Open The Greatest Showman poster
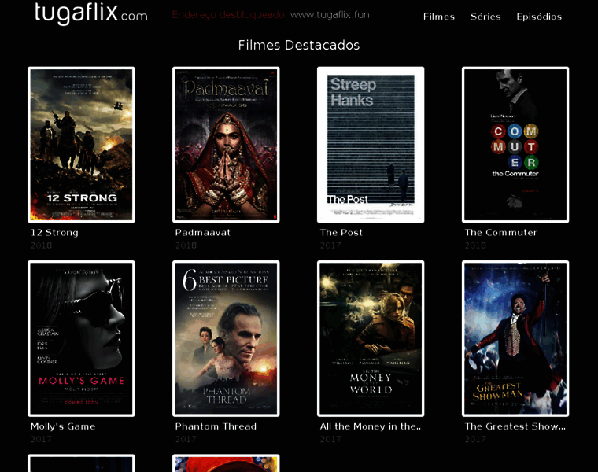Screen dimensions: 598x472 tap(515, 338)
